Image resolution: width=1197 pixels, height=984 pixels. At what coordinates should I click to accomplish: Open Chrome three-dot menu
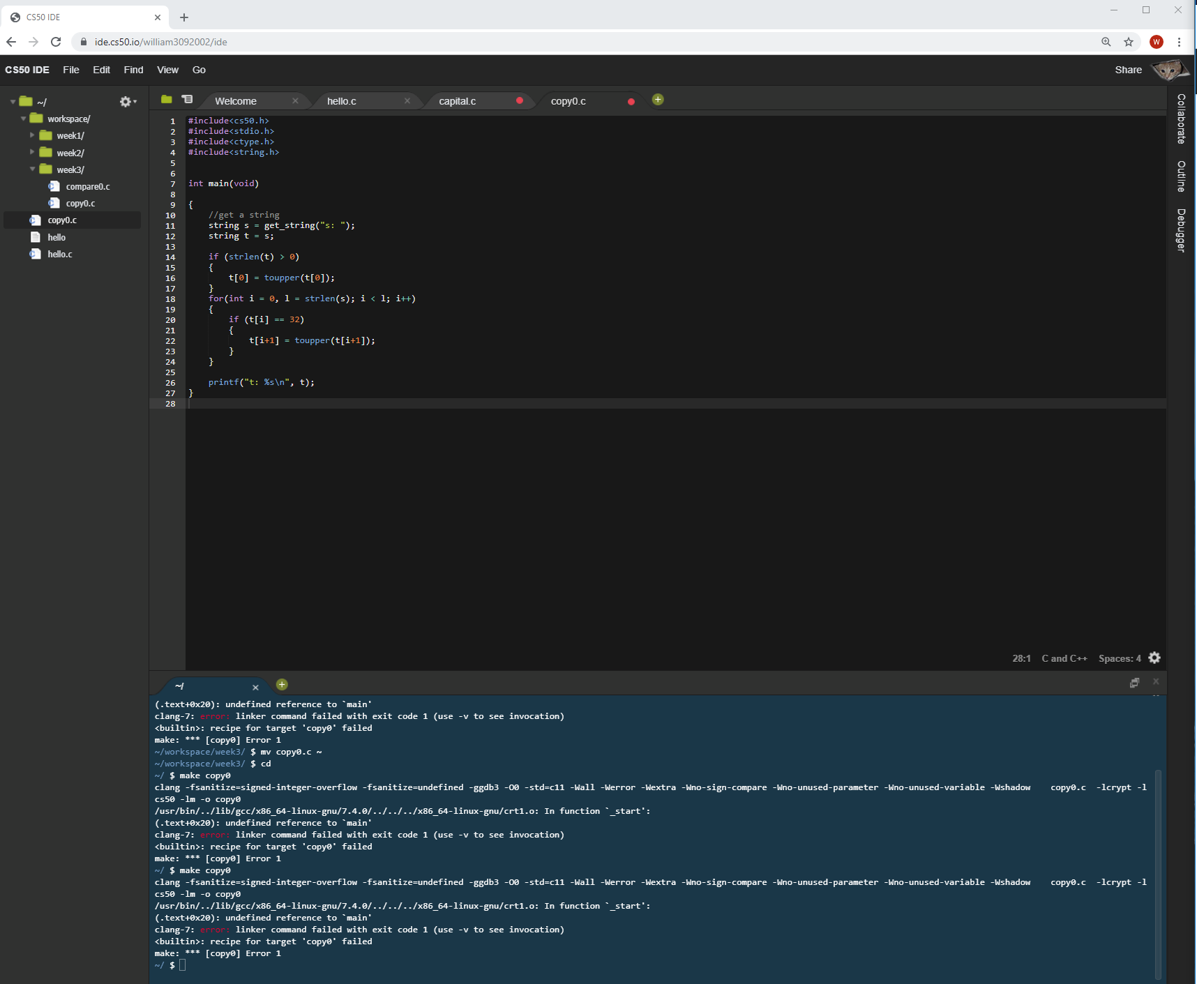click(1179, 42)
